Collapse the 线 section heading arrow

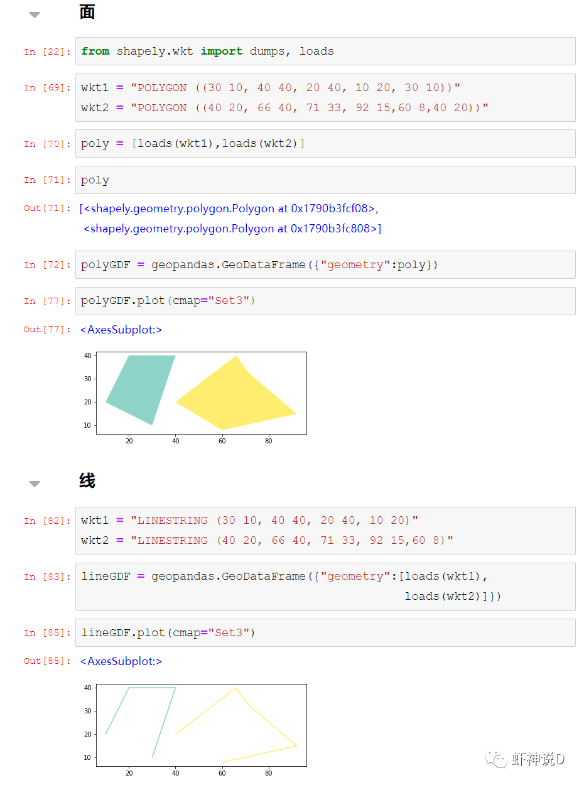(35, 484)
